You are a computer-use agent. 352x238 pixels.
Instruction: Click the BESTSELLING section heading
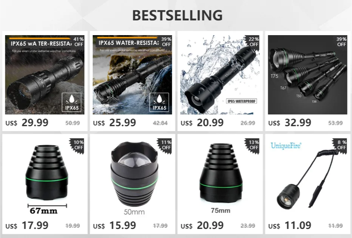coord(178,15)
